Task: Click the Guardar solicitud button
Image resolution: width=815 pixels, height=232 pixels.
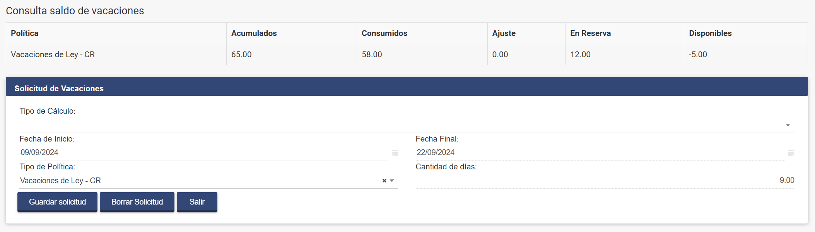Action: point(57,202)
